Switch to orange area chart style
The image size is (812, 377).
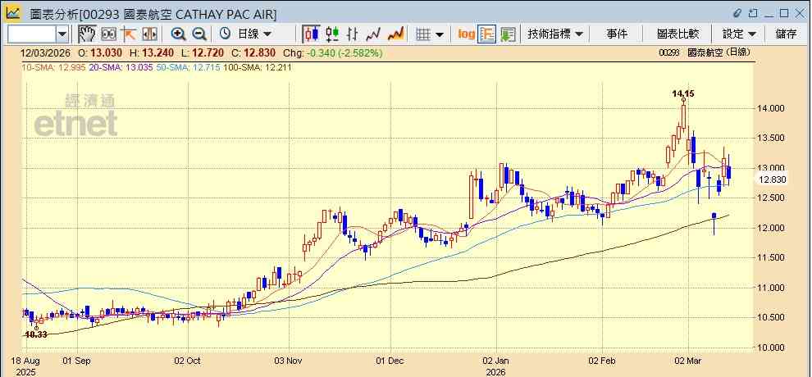tap(396, 34)
